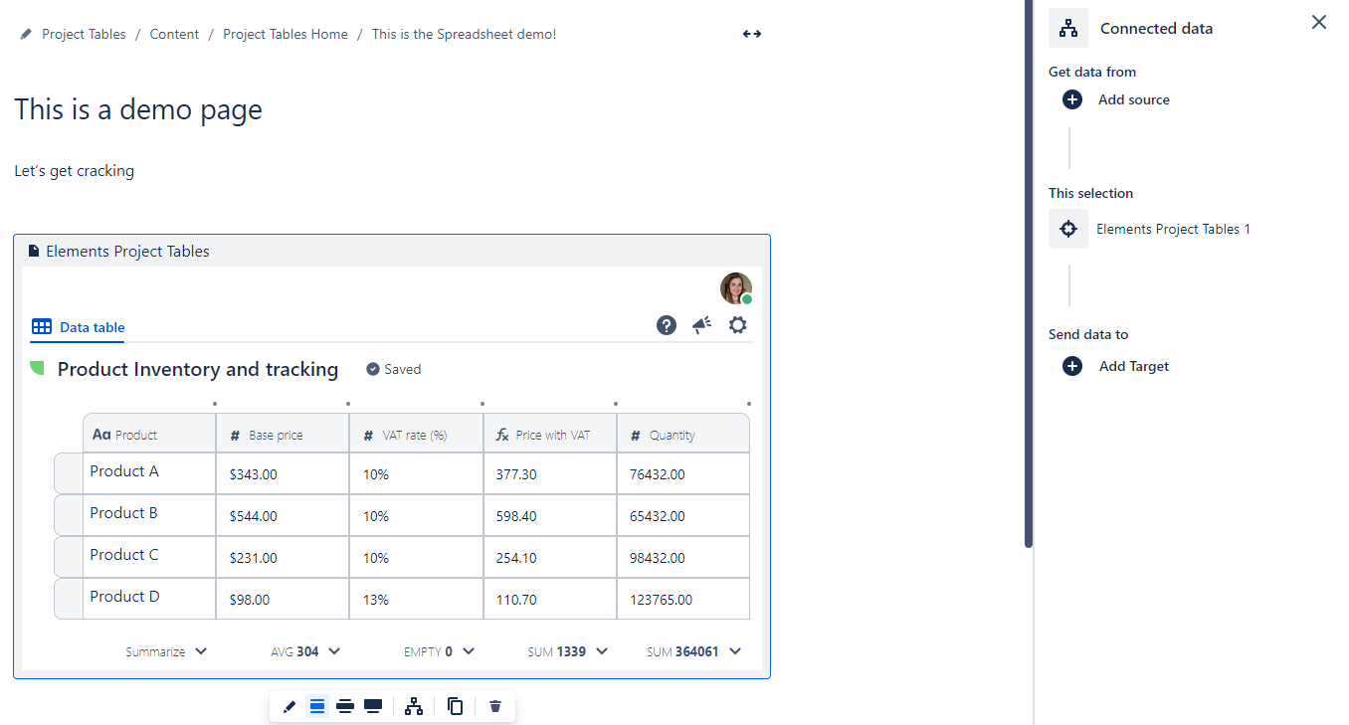Switch to the Data table tab
Image resolution: width=1349 pixels, height=725 pixels.
(78, 327)
